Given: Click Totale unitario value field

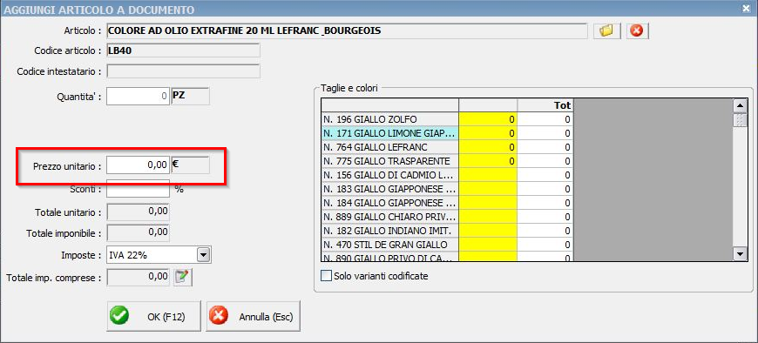Looking at the screenshot, I should pyautogui.click(x=139, y=212).
